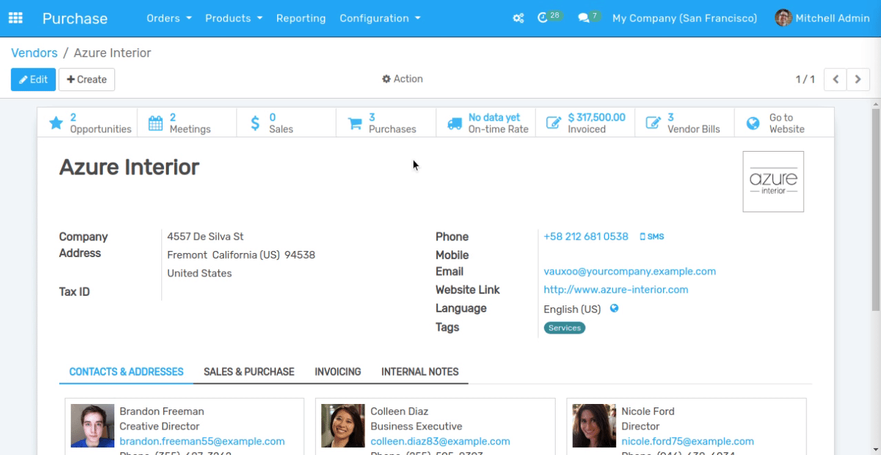This screenshot has width=881, height=455.
Task: Expand the Orders dropdown menu
Action: tap(169, 19)
